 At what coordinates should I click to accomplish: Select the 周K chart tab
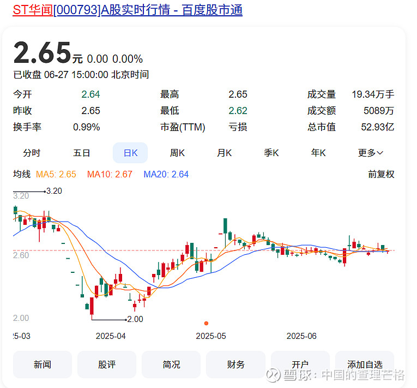click(177, 153)
